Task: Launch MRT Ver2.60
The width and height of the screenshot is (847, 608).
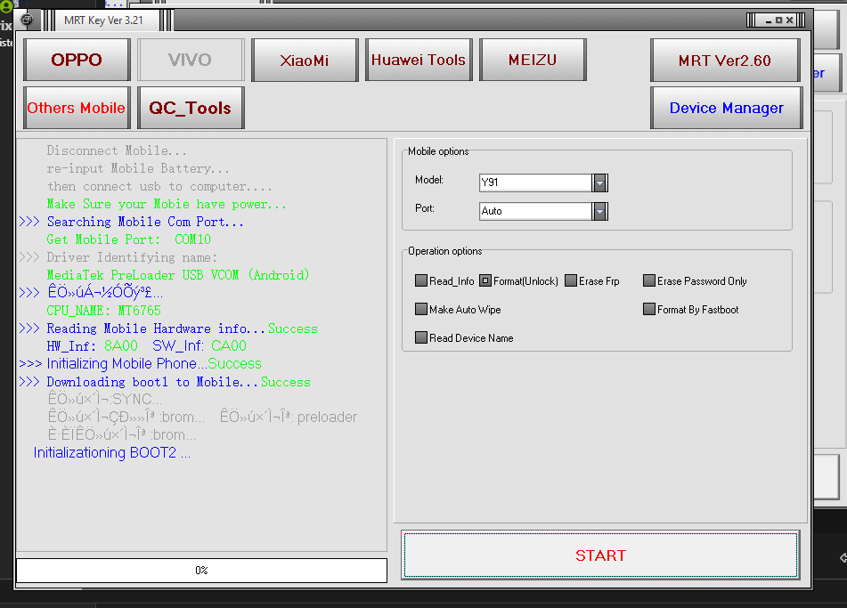Action: pyautogui.click(x=725, y=60)
